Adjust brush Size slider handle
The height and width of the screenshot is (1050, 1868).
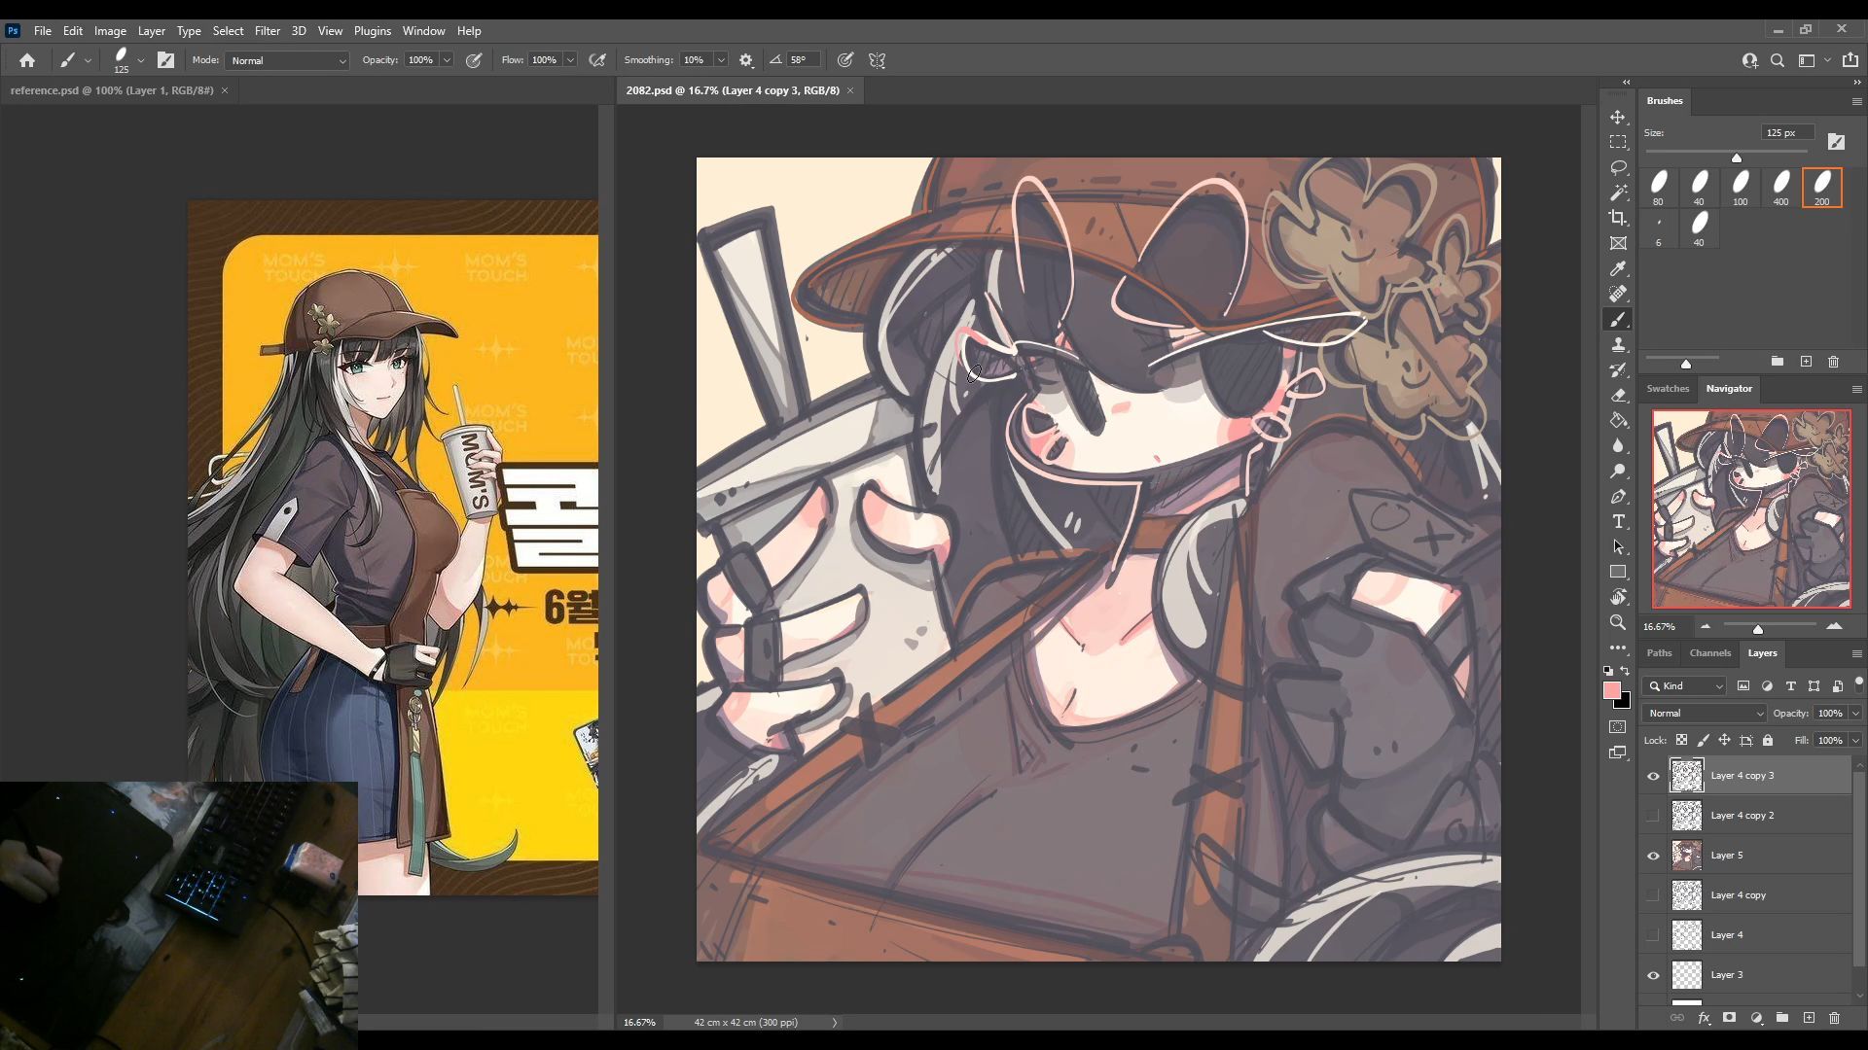[1737, 157]
